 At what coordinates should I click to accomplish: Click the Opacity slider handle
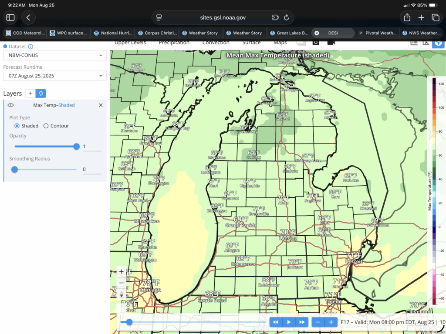coord(77,147)
